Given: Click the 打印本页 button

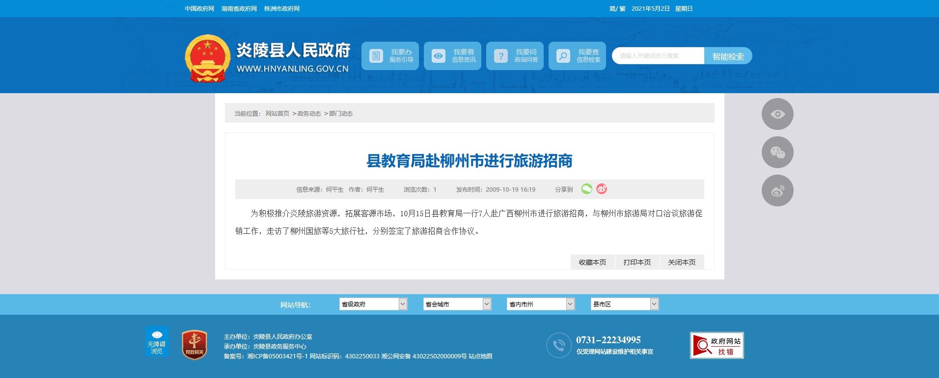Looking at the screenshot, I should click(x=637, y=262).
